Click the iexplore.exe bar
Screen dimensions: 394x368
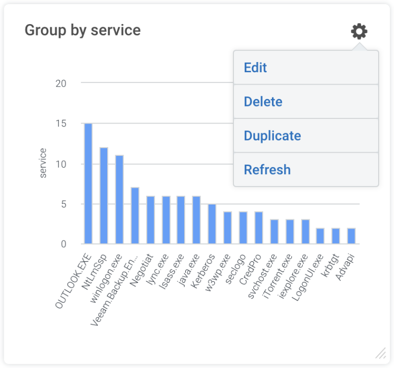pyautogui.click(x=305, y=232)
